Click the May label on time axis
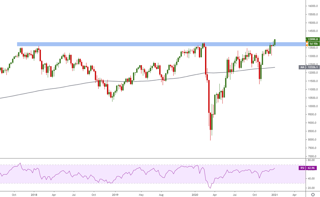 point(141,194)
